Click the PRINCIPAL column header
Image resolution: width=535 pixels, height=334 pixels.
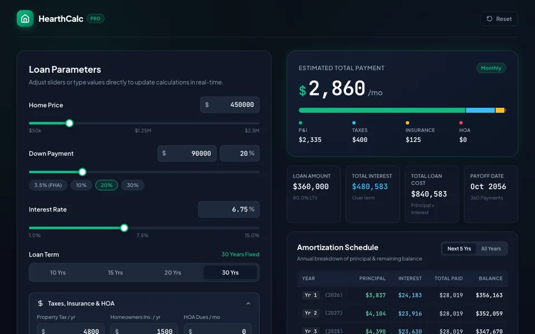tap(372, 278)
